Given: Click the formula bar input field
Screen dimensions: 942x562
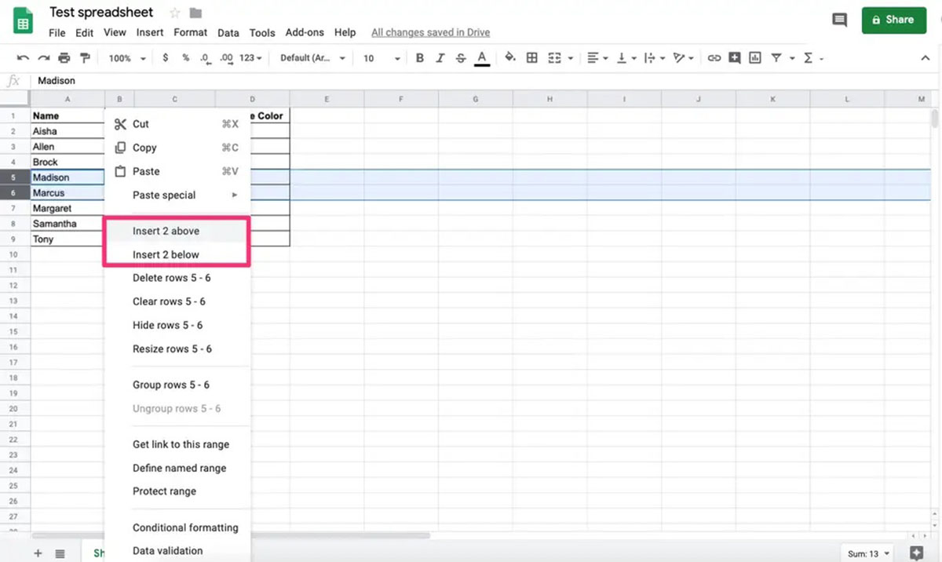Looking at the screenshot, I should coord(235,80).
